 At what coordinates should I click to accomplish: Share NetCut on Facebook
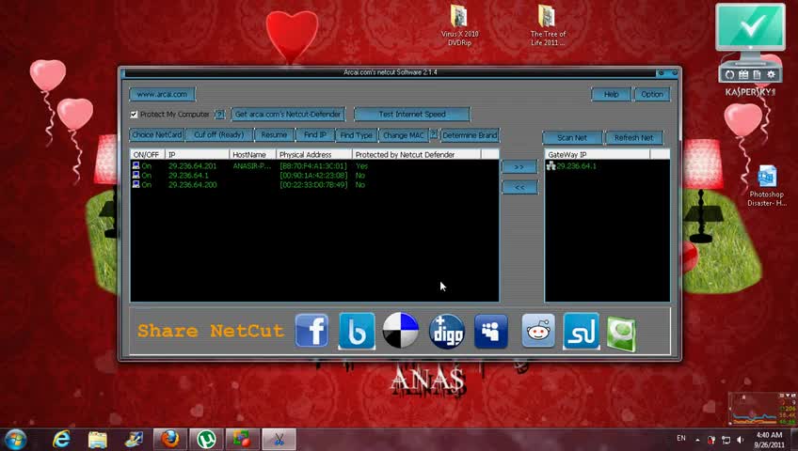click(311, 331)
